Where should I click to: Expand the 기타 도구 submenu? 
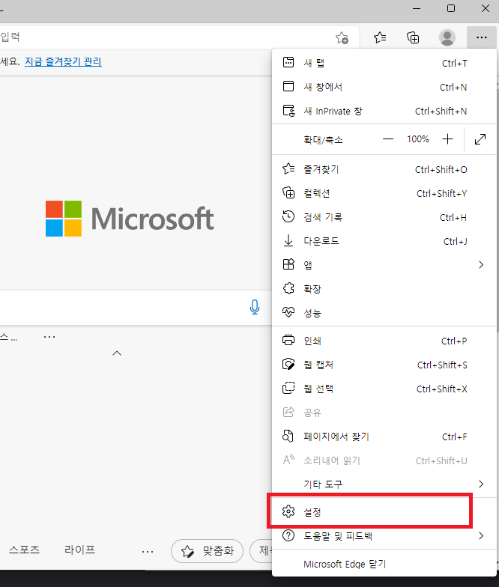[384, 484]
